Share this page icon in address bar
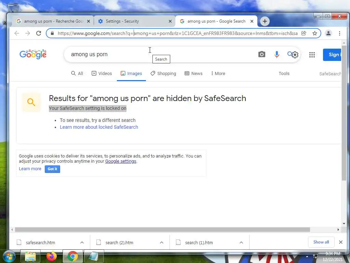 (x=304, y=33)
